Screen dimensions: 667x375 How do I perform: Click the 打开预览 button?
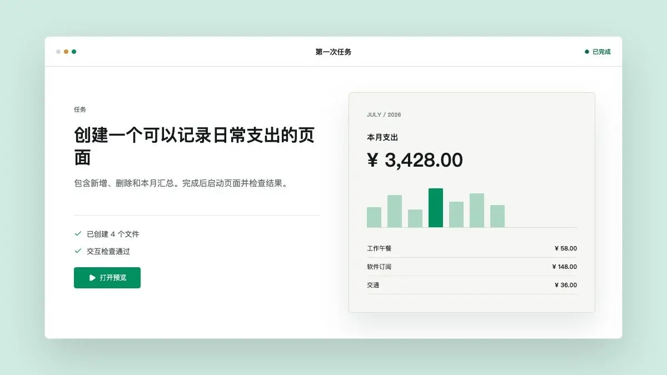point(107,278)
